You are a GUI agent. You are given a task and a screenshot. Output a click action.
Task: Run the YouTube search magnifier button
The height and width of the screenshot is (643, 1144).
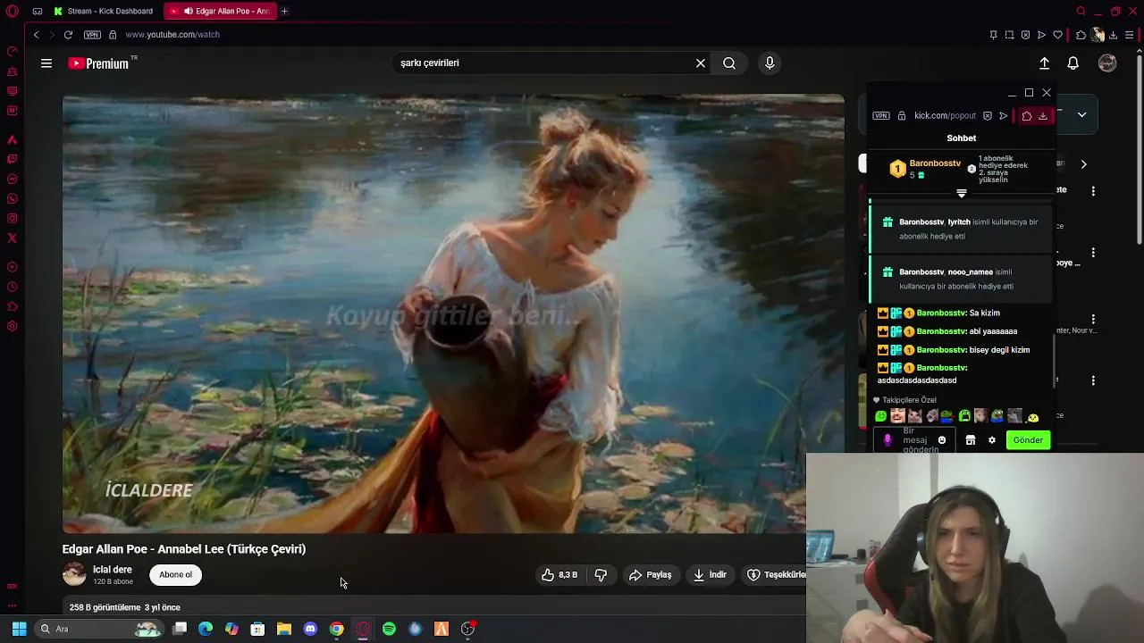point(729,63)
